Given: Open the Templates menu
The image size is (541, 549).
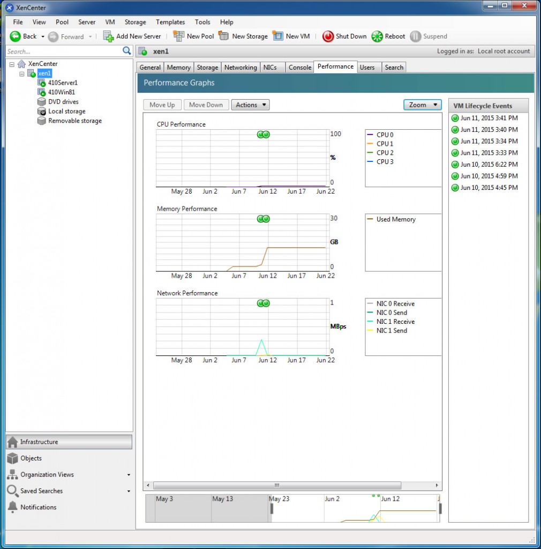Looking at the screenshot, I should 170,22.
